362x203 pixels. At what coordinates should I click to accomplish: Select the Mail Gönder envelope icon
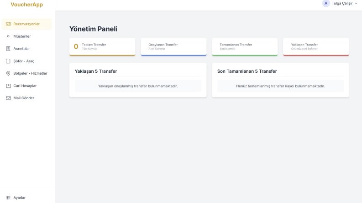click(8, 98)
